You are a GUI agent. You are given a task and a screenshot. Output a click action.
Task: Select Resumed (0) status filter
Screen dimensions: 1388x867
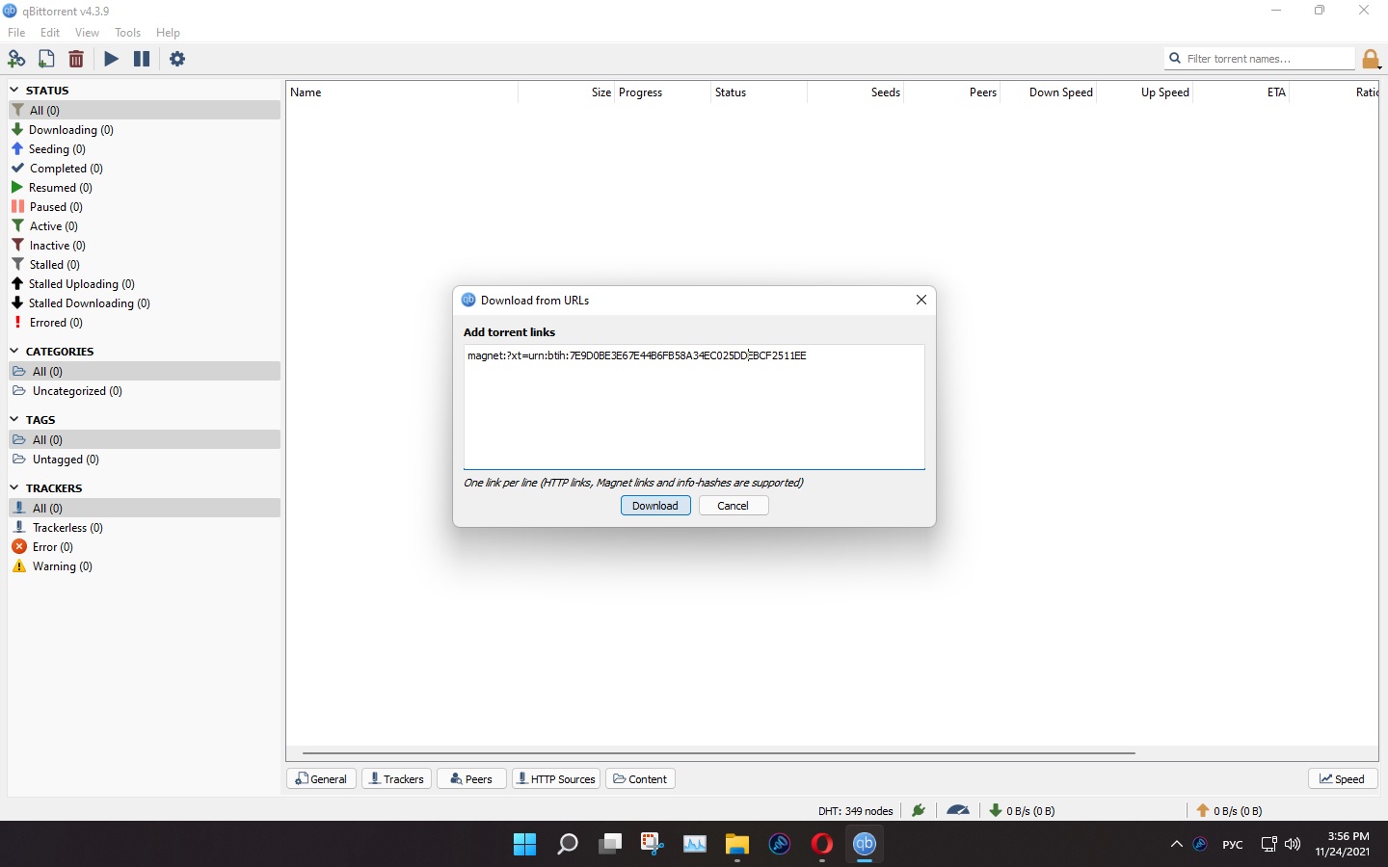pos(145,187)
